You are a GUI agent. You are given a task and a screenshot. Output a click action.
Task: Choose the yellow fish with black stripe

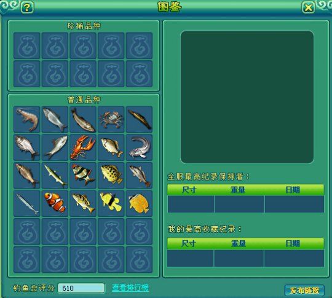[111, 203]
